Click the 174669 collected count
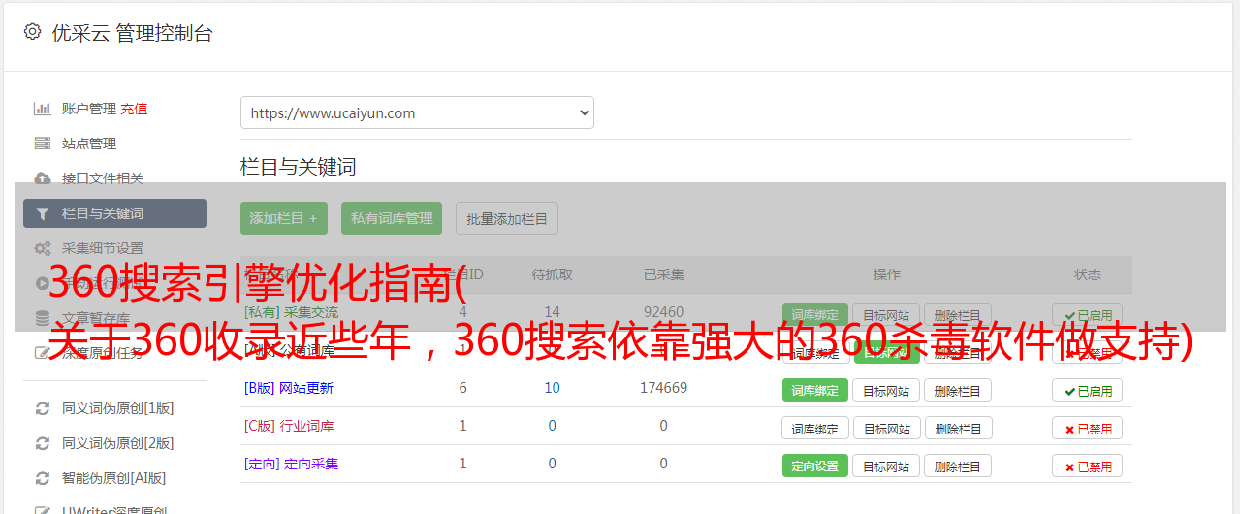 pyautogui.click(x=664, y=388)
